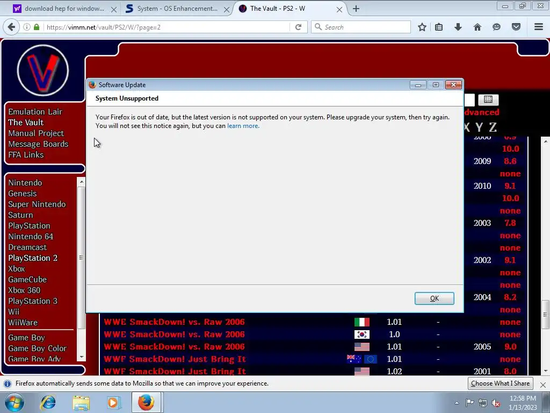The width and height of the screenshot is (550, 413).
Task: Launch Internet Explorer from taskbar
Action: (48, 402)
